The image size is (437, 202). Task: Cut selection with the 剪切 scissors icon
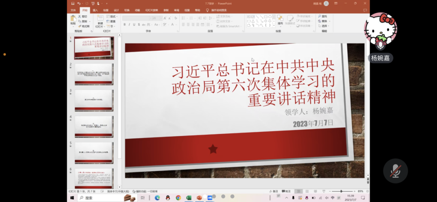(82, 17)
